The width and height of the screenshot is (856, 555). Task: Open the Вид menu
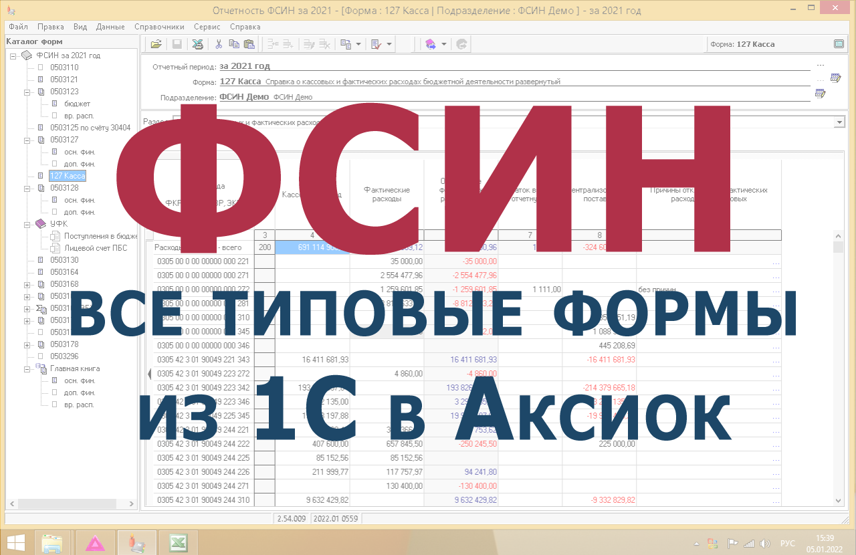(80, 27)
